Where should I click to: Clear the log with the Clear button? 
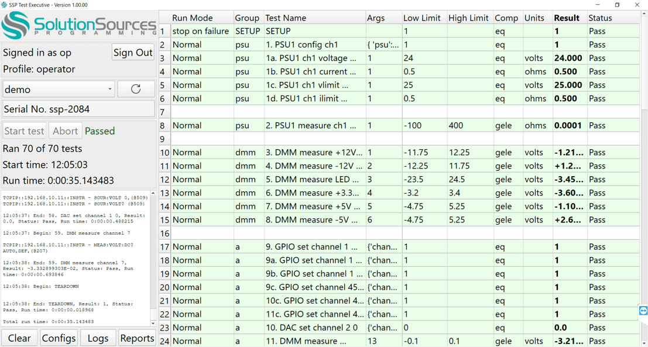click(19, 338)
